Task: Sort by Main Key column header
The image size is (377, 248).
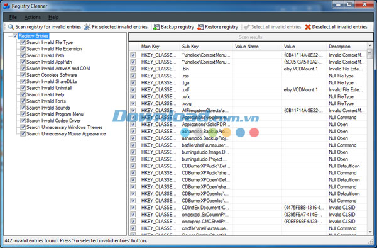Action: tap(159, 47)
